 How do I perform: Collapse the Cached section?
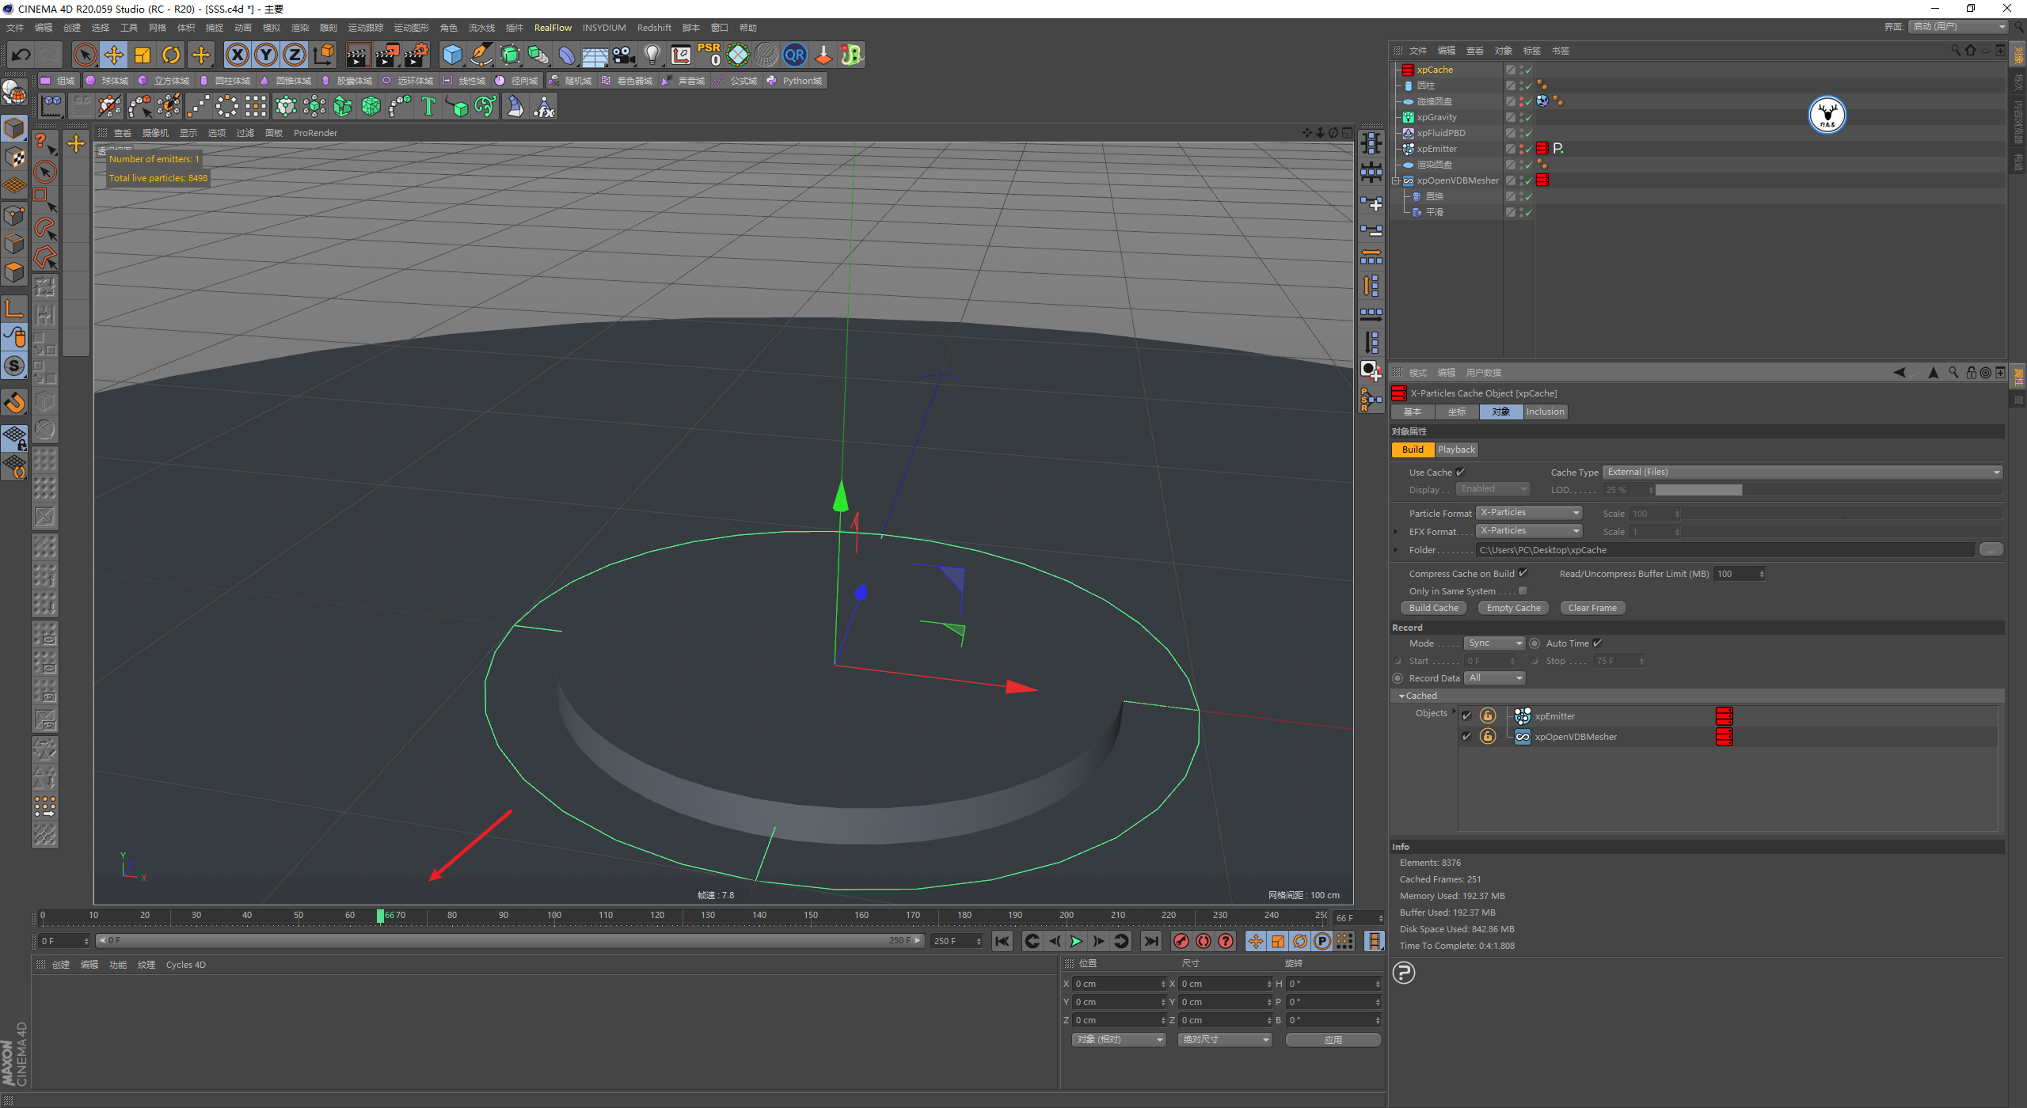(1401, 696)
